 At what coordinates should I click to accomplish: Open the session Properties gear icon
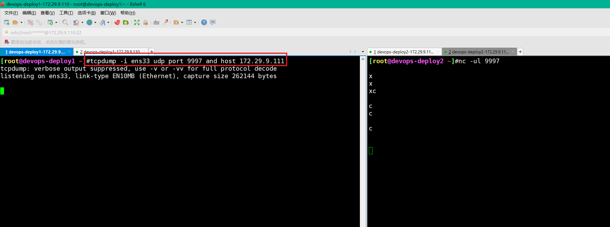(50, 22)
